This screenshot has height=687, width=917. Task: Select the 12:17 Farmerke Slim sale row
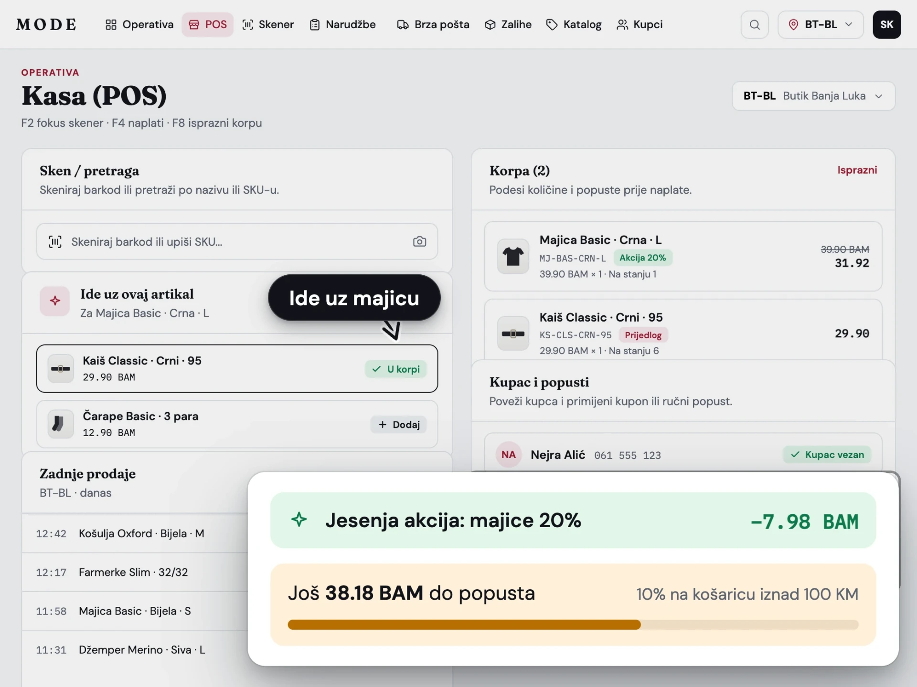point(135,572)
